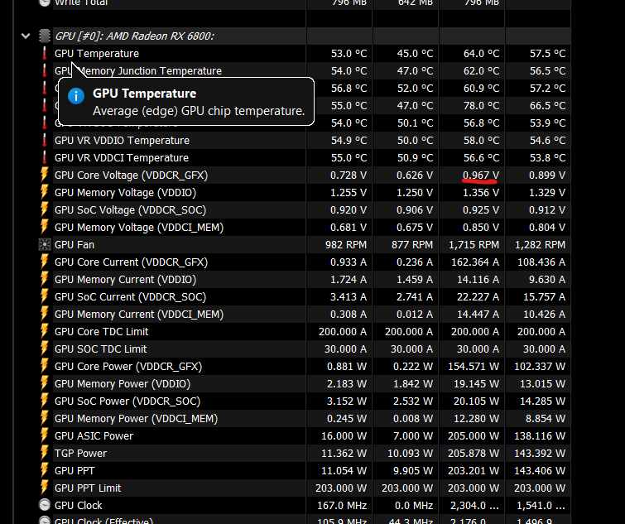This screenshot has width=625, height=524.
Task: Select the GPU Memory Junction Temperature label
Action: pos(138,71)
